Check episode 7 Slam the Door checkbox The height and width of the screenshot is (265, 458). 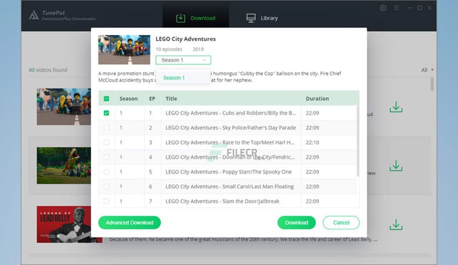[x=106, y=201]
